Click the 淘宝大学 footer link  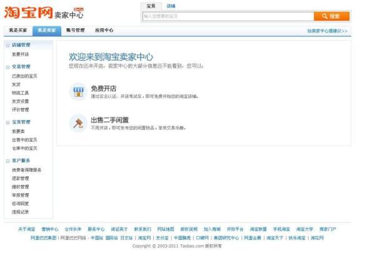tap(305, 229)
